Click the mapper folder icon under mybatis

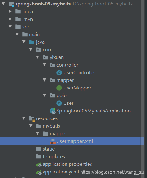(45, 133)
